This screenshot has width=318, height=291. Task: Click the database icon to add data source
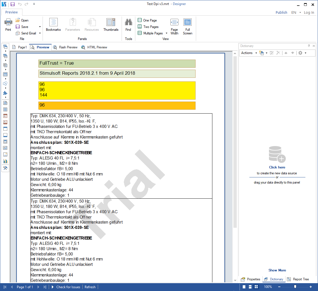(x=277, y=154)
